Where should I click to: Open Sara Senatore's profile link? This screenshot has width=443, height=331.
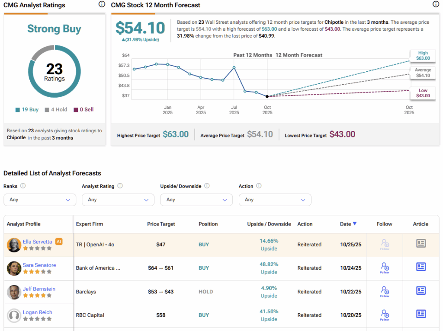(39, 265)
